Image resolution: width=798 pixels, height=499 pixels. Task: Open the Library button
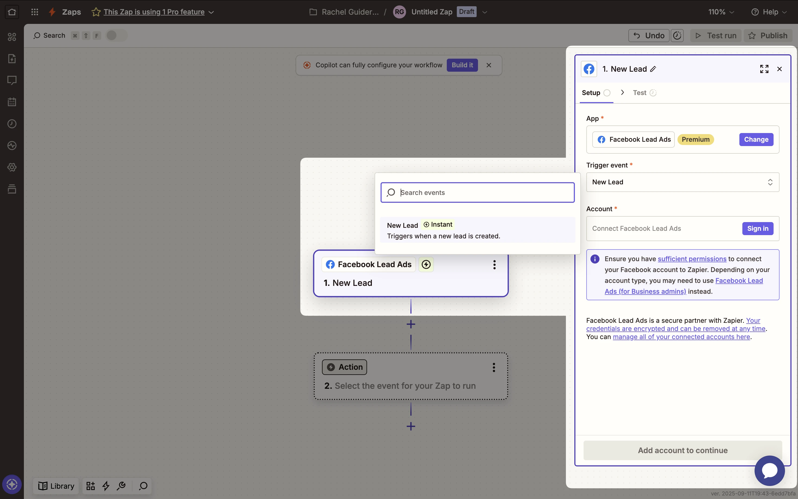[56, 486]
